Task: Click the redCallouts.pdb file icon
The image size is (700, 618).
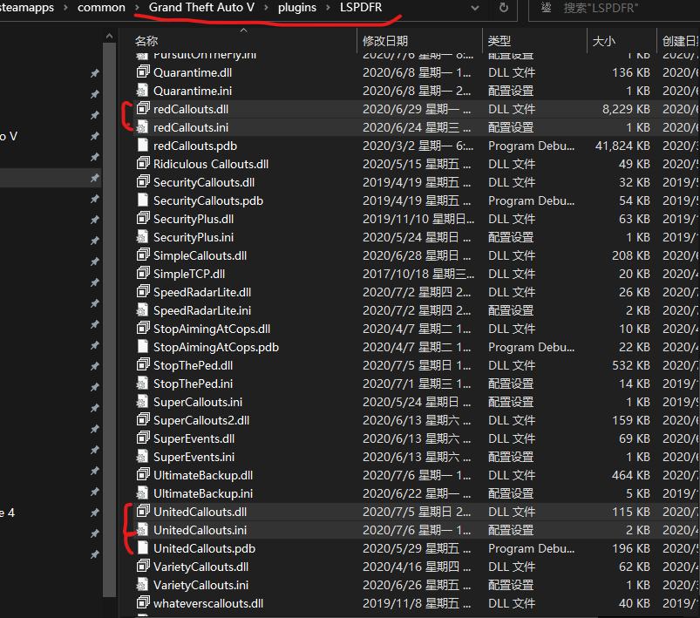Action: tap(143, 145)
